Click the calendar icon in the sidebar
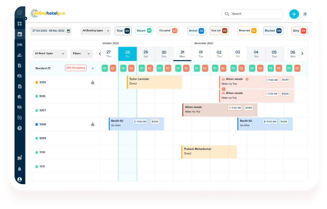 (20, 34)
